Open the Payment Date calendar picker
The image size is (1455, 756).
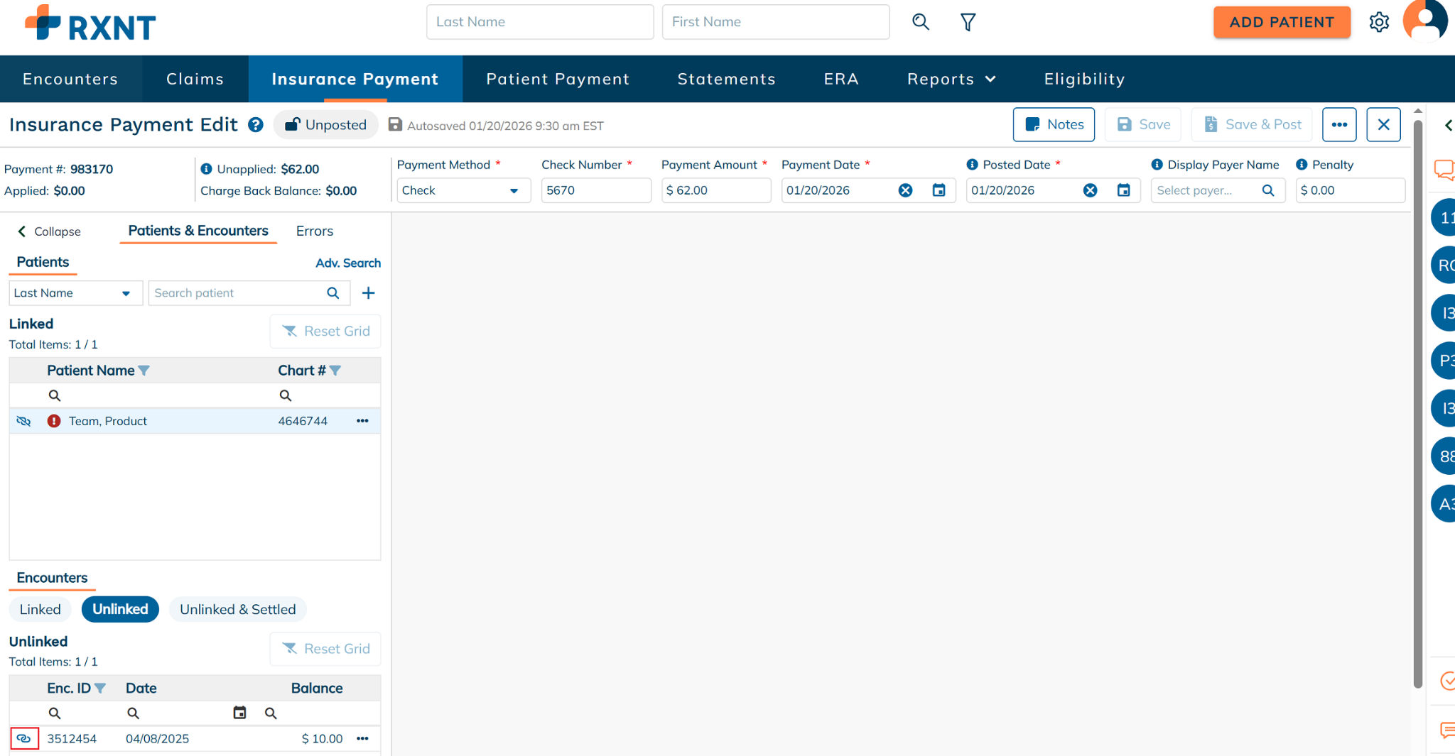(x=939, y=190)
